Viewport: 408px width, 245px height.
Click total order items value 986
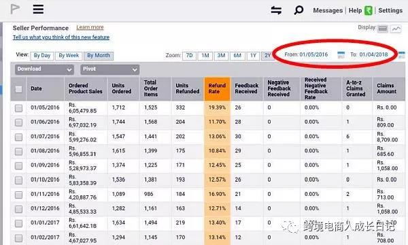(148, 194)
